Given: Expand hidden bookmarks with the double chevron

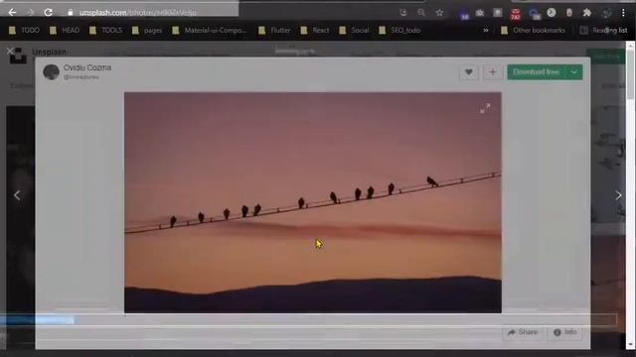Looking at the screenshot, I should 486,31.
